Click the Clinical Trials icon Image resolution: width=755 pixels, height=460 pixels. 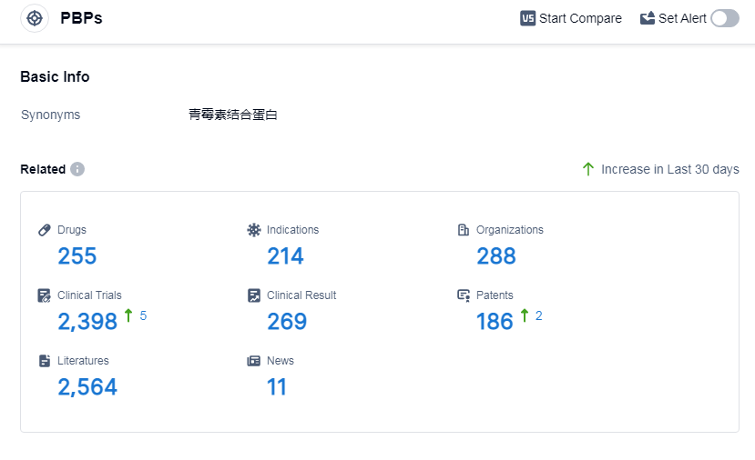click(45, 295)
